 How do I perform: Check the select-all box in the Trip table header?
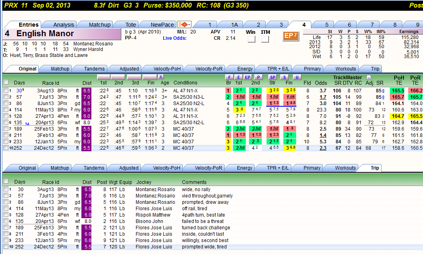tap(6, 181)
